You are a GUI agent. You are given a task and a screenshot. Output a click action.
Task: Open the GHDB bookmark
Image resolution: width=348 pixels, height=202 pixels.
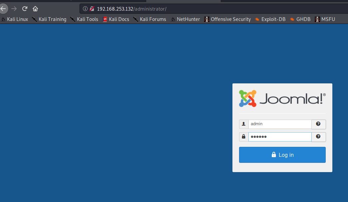(x=300, y=19)
